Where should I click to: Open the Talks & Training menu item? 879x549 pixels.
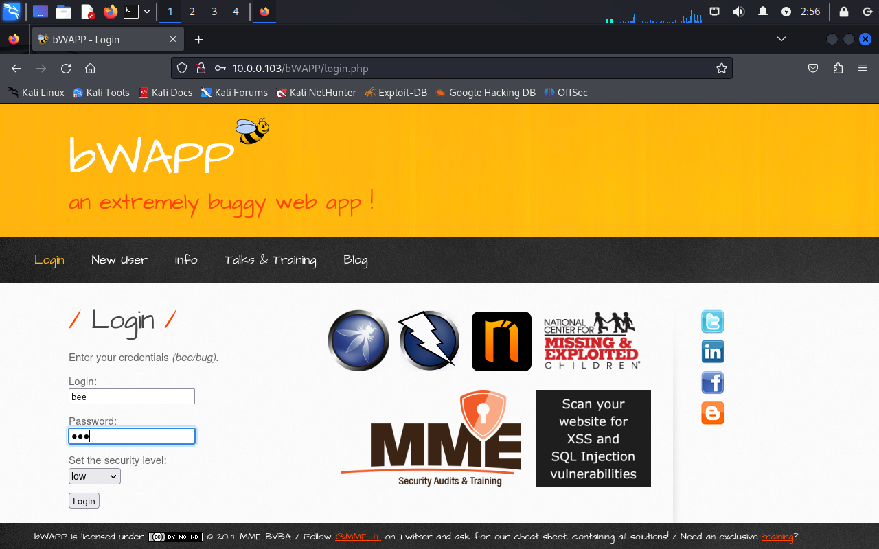(x=271, y=260)
